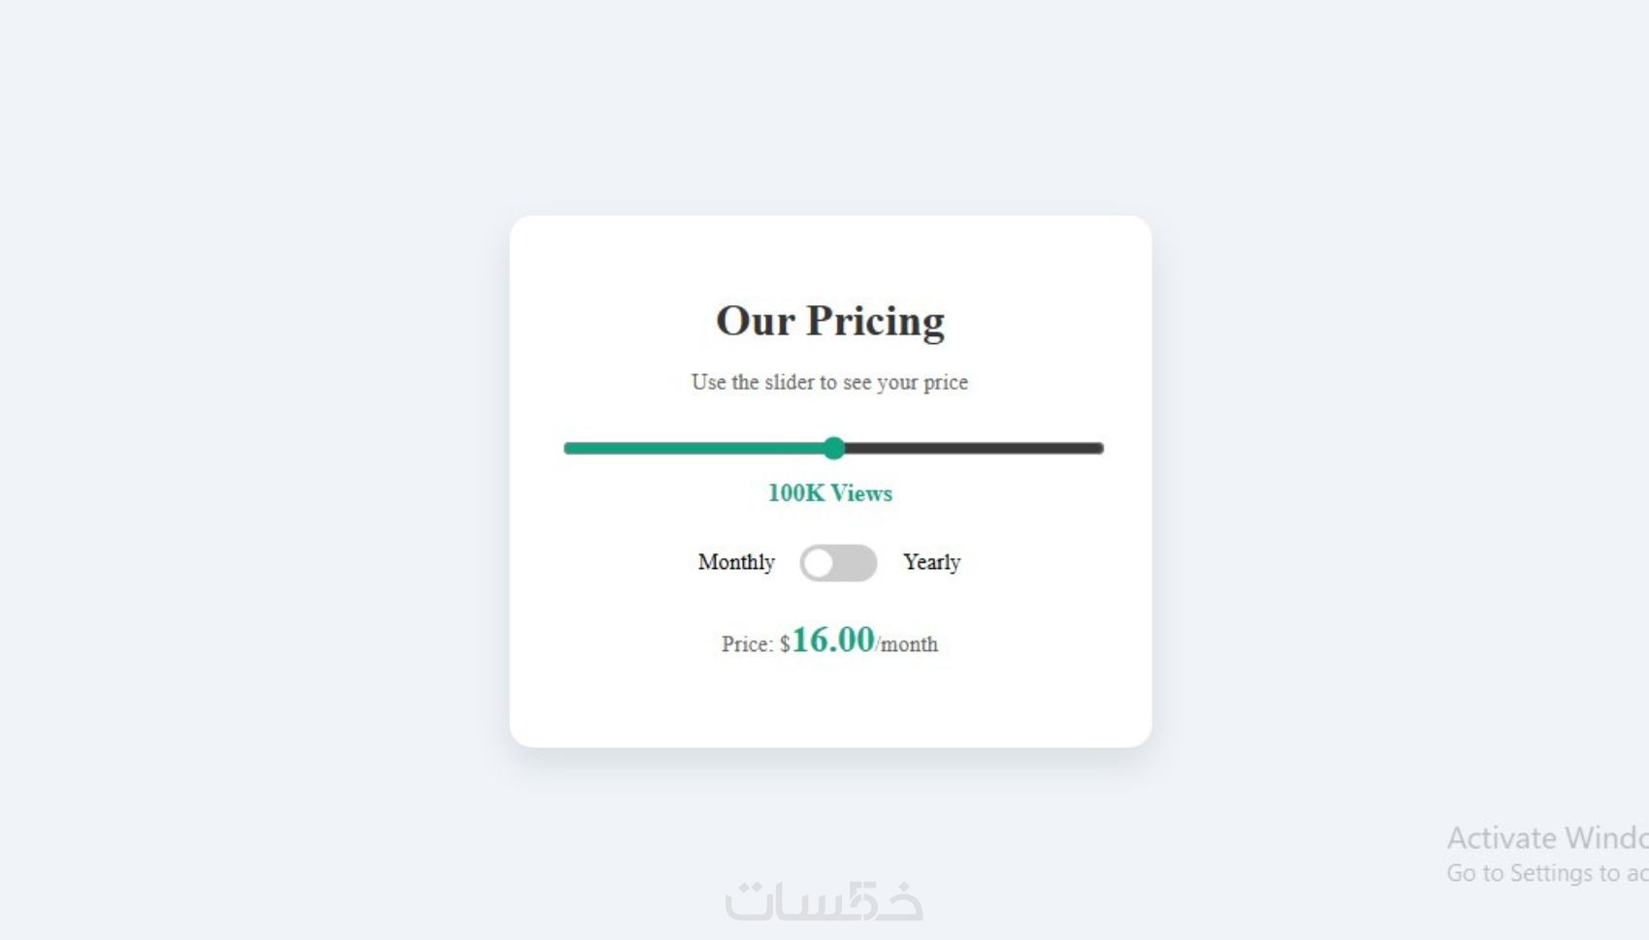The height and width of the screenshot is (940, 1649).
Task: Click the dark unfilled slider track
Action: click(x=970, y=448)
